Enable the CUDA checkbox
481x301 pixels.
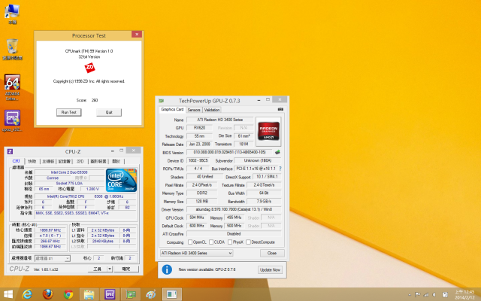211,242
